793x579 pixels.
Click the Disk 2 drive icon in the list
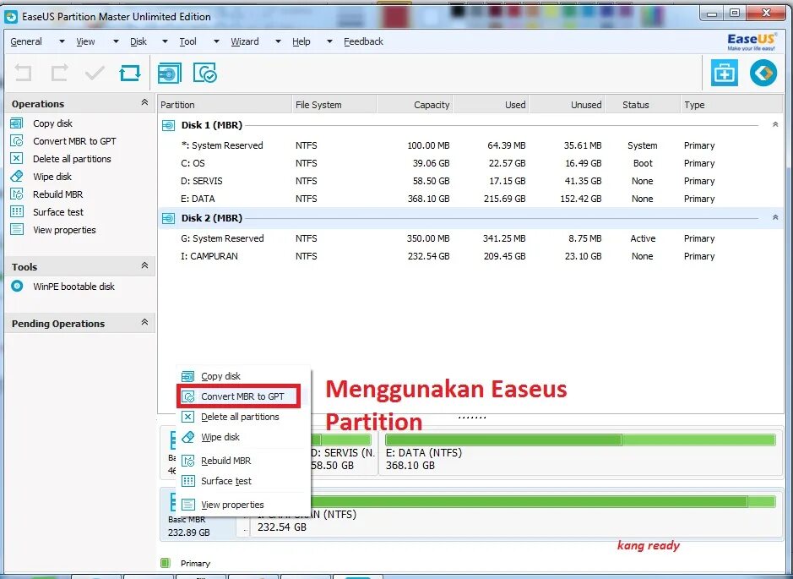point(168,218)
